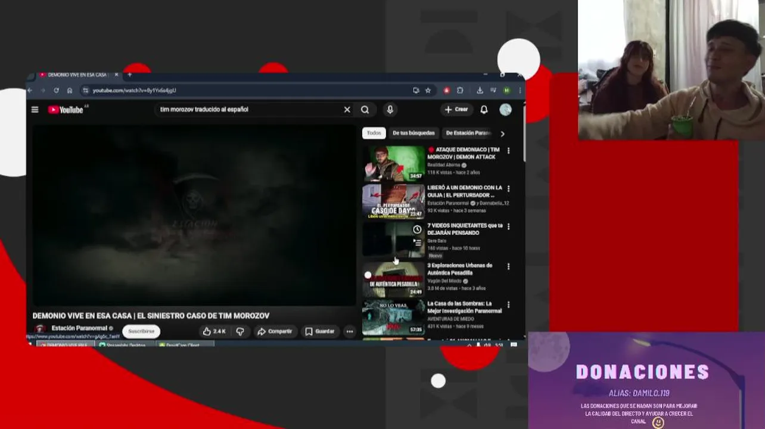Open more actions under the video
Screen dimensions: 765x429
(350, 331)
